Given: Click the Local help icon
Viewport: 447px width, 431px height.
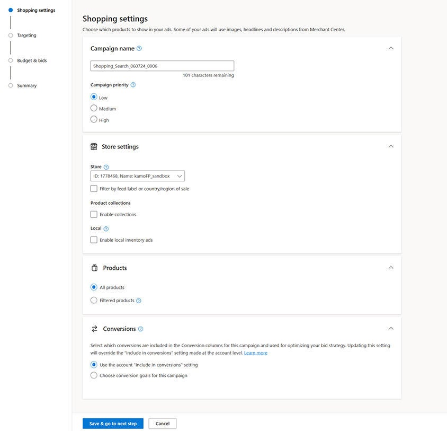Looking at the screenshot, I should (x=106, y=228).
